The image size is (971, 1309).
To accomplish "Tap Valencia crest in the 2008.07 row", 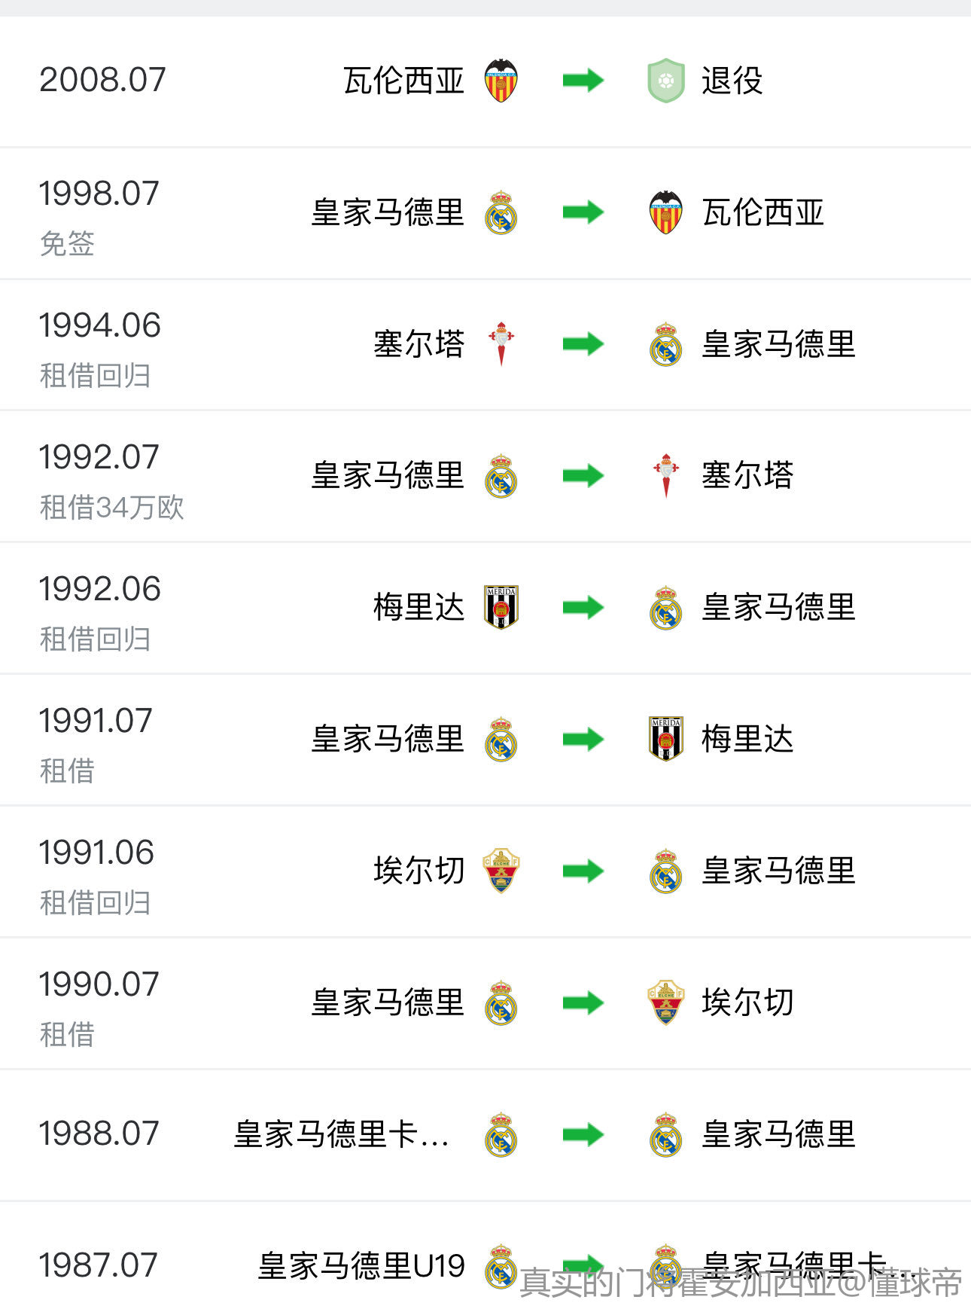I will point(501,80).
